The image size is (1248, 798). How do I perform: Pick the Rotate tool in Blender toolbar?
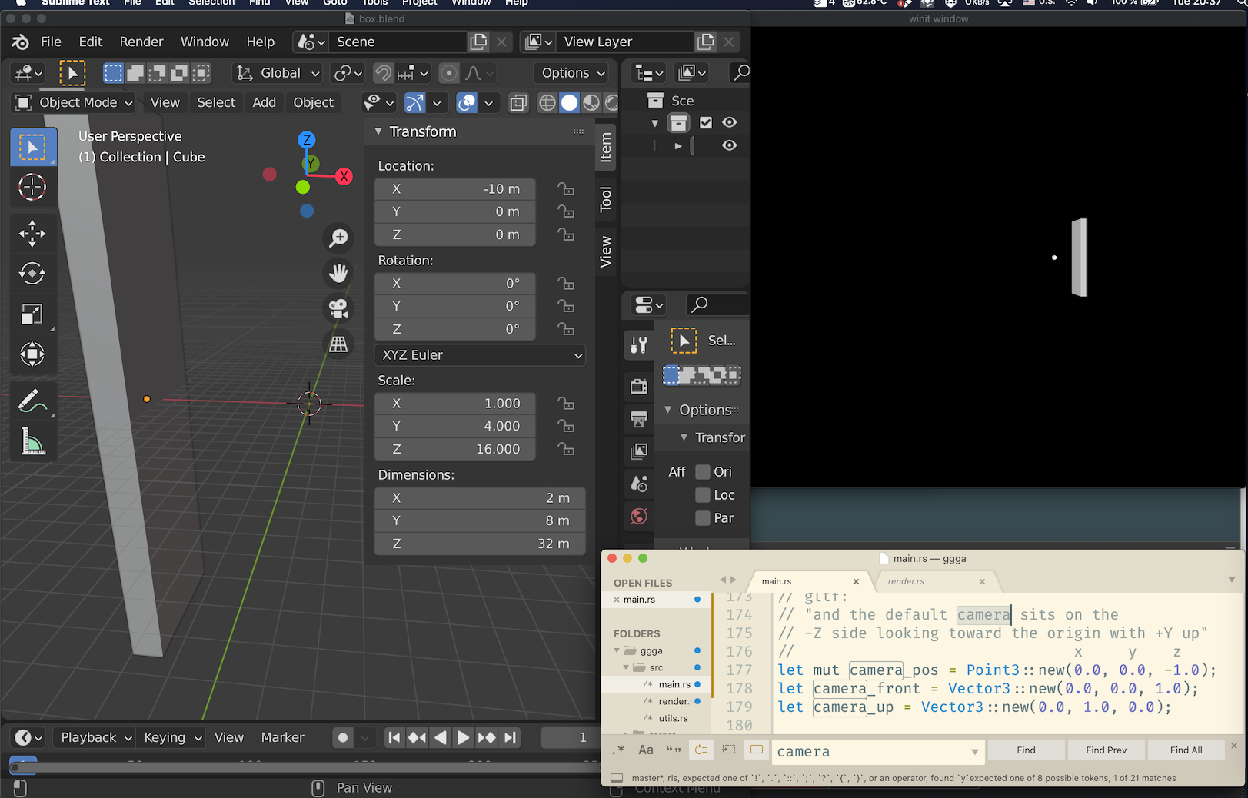(x=32, y=274)
